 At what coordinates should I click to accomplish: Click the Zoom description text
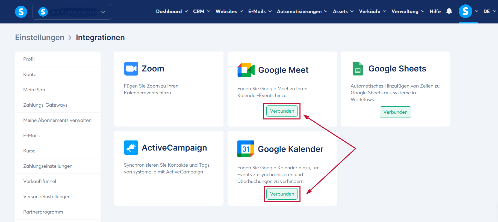[151, 89]
